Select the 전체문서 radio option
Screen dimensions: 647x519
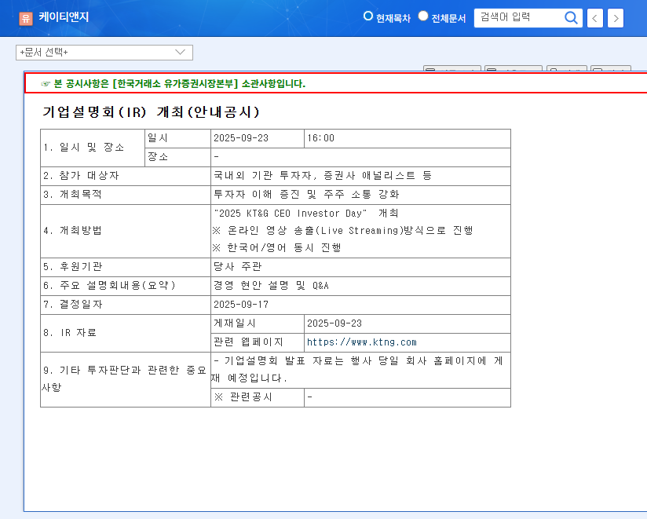[423, 16]
